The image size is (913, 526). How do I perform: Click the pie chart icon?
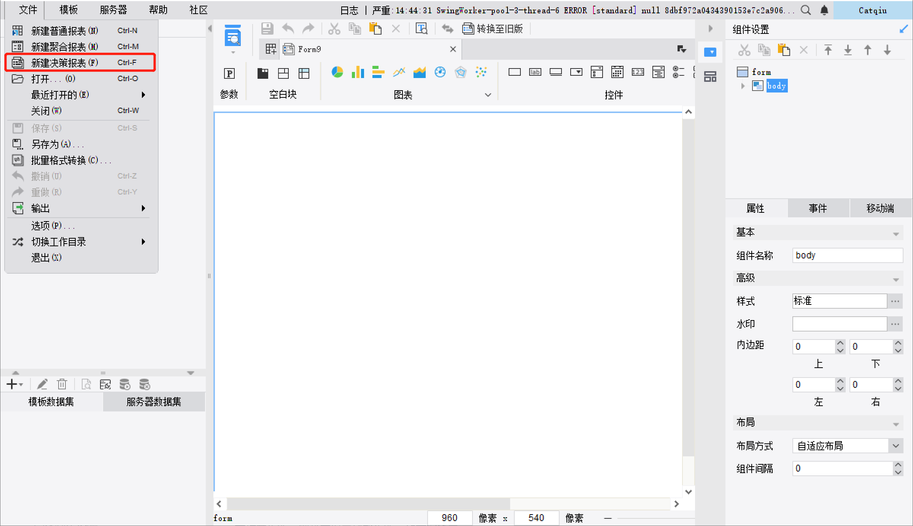[x=337, y=72]
